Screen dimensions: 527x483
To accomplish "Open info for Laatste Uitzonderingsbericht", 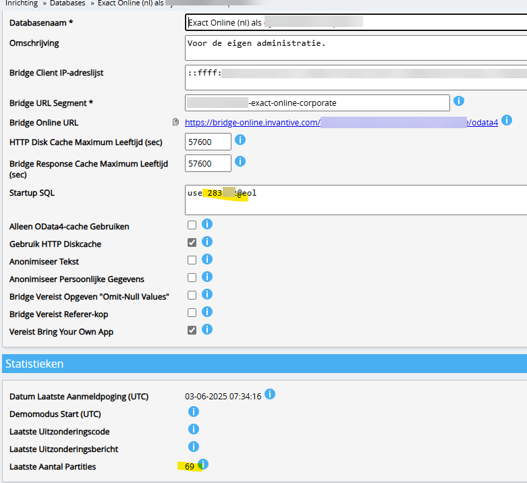I will [194, 447].
